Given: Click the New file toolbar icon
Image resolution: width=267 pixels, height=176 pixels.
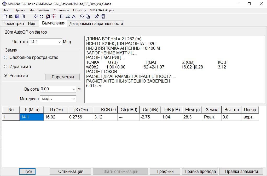Looking at the screenshot, I should coord(5,16).
